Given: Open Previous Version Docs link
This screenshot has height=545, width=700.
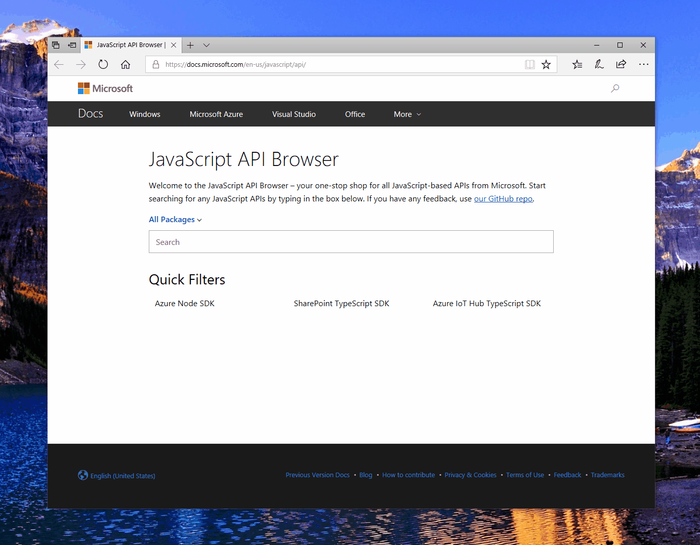Looking at the screenshot, I should point(317,475).
